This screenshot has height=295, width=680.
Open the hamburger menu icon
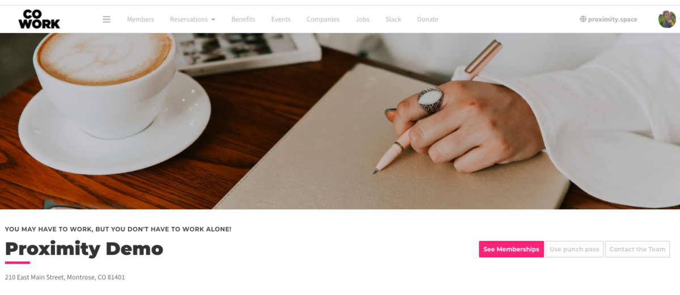(107, 19)
